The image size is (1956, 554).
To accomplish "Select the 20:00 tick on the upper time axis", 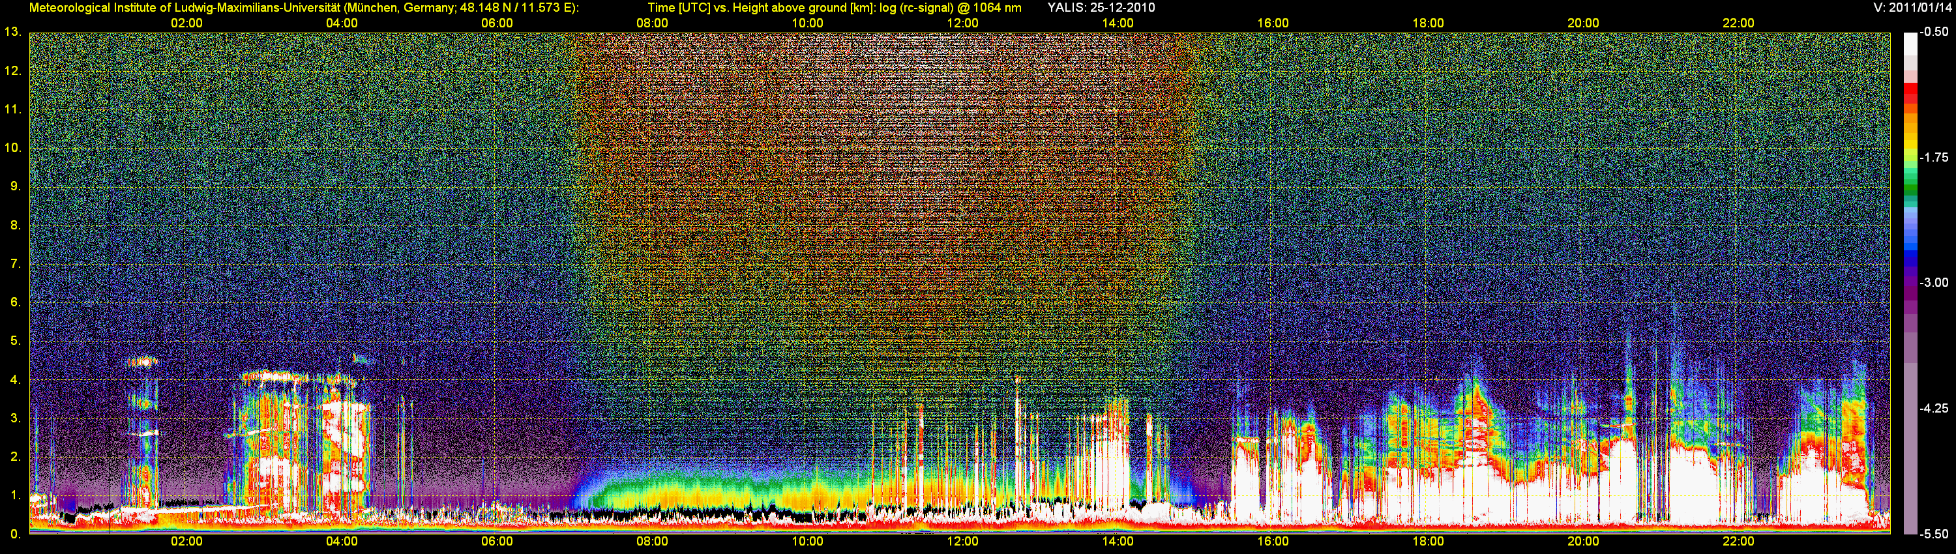I will 1583,23.
